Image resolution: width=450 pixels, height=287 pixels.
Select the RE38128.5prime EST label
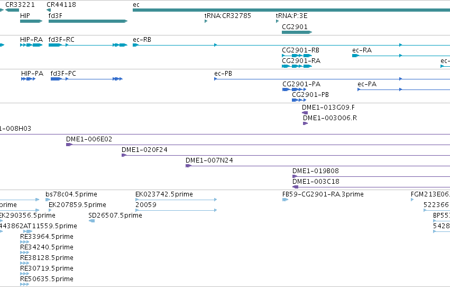click(x=47, y=258)
